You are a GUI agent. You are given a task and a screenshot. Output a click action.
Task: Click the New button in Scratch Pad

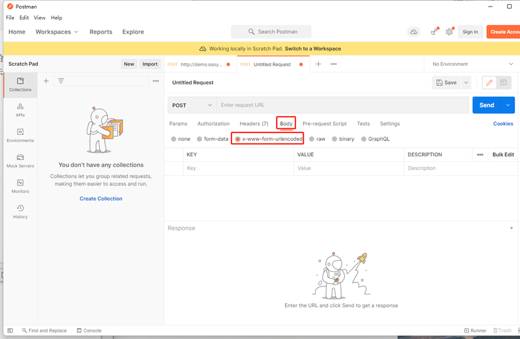point(129,64)
